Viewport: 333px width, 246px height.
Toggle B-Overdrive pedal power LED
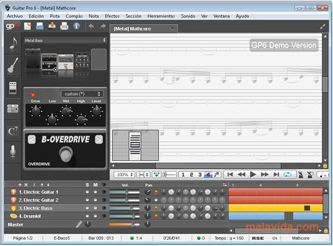tap(33, 95)
